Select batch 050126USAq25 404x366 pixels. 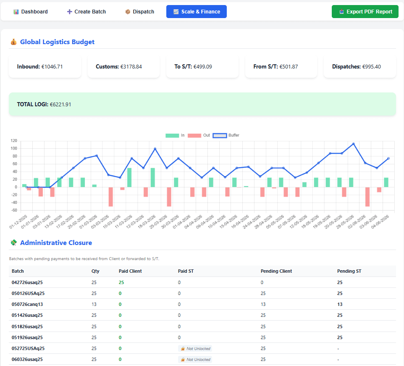tap(28, 293)
